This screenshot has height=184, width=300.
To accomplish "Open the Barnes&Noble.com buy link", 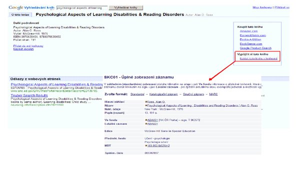I will pyautogui.click(x=252, y=35).
